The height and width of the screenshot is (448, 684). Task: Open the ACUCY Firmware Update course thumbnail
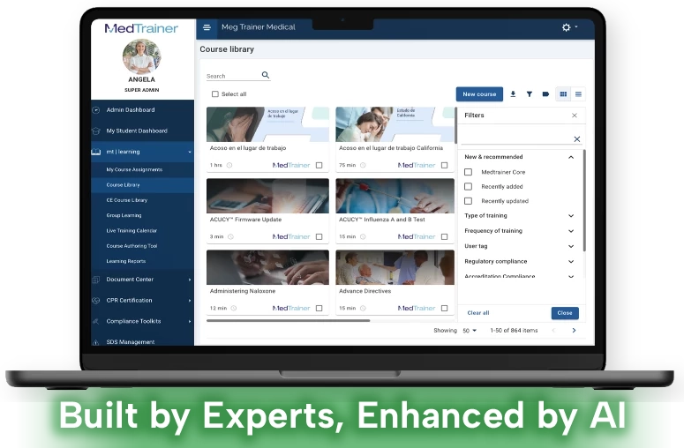pos(267,196)
